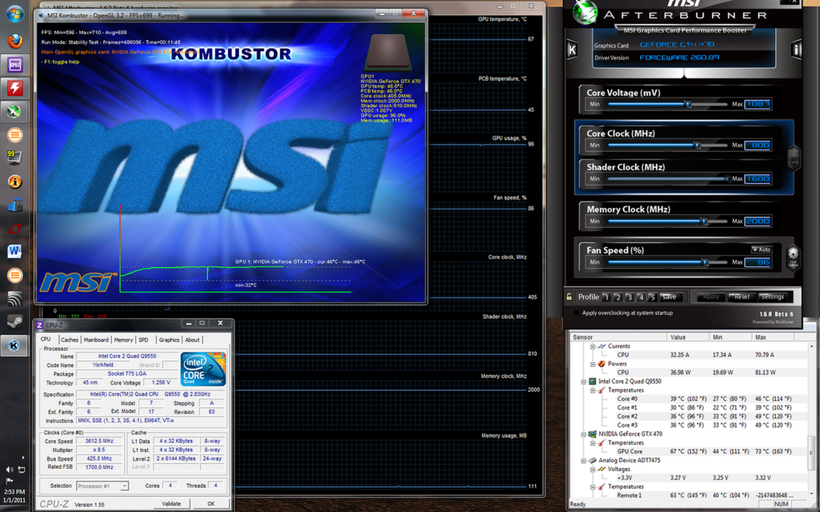Open the CPU-Z processor Selection dropdown
The image size is (820, 512).
click(102, 486)
